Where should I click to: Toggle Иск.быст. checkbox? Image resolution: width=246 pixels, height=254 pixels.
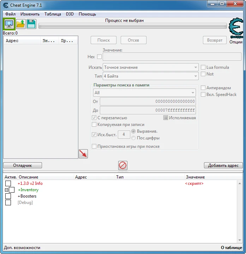[94, 134]
